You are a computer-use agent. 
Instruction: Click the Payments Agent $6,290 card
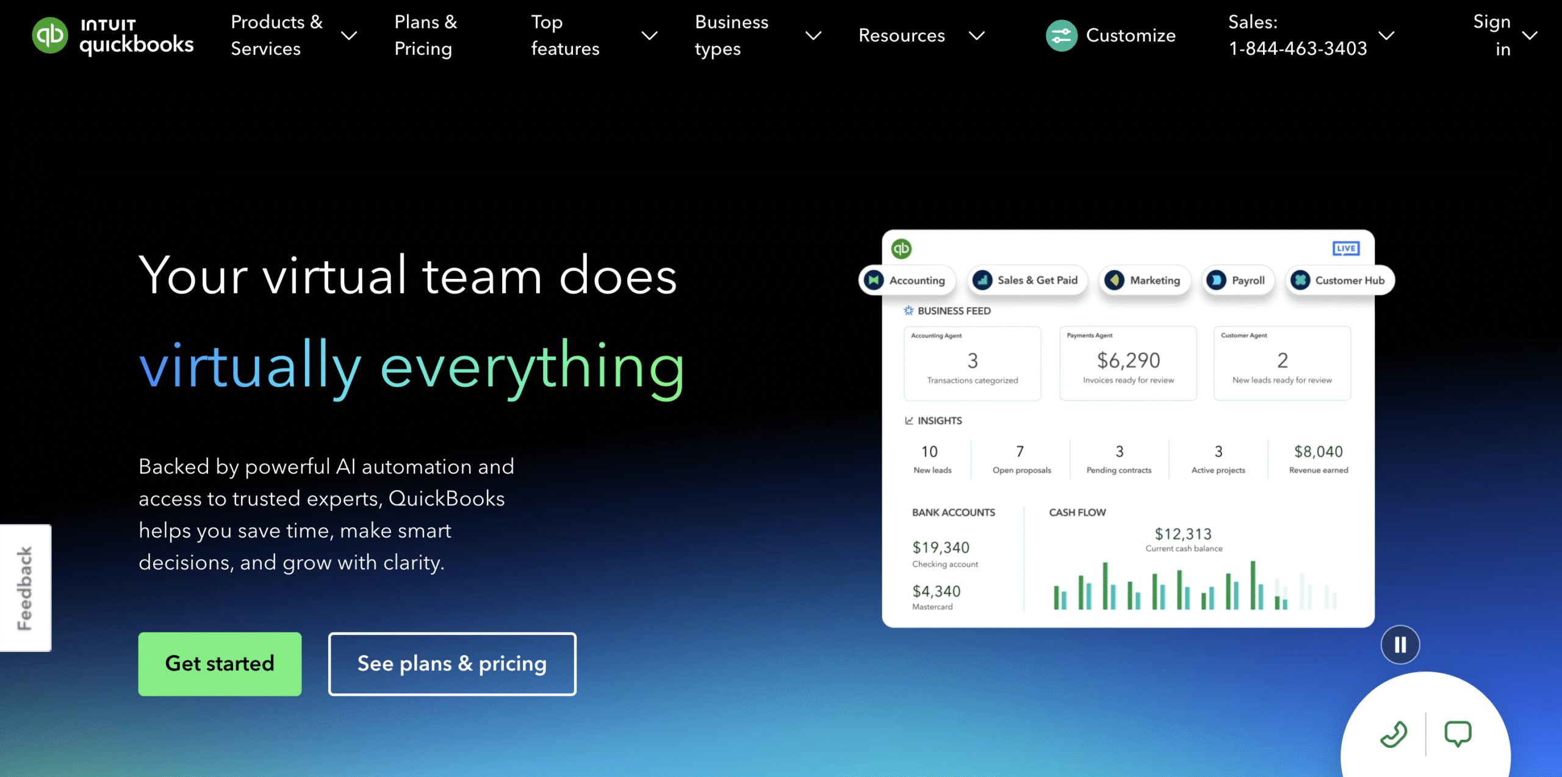pyautogui.click(x=1128, y=363)
